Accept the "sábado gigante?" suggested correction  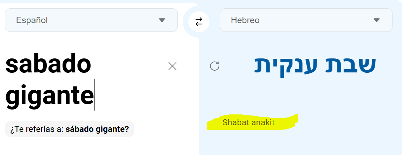[97, 129]
